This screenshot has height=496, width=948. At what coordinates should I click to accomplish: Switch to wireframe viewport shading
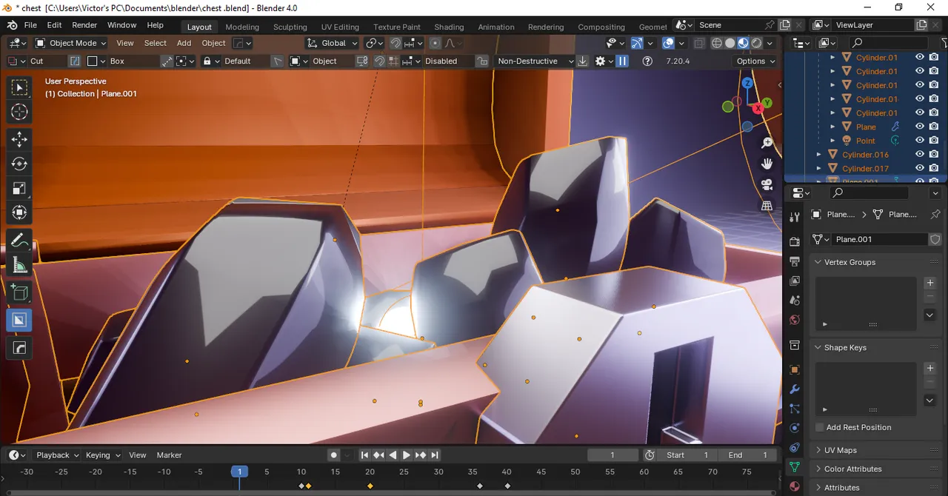pos(716,43)
